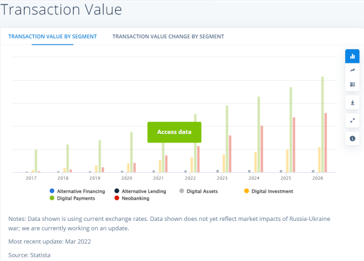Screen dimensions: 364x261
Task: Open Transaction Value by Segment tab
Action: click(x=53, y=37)
